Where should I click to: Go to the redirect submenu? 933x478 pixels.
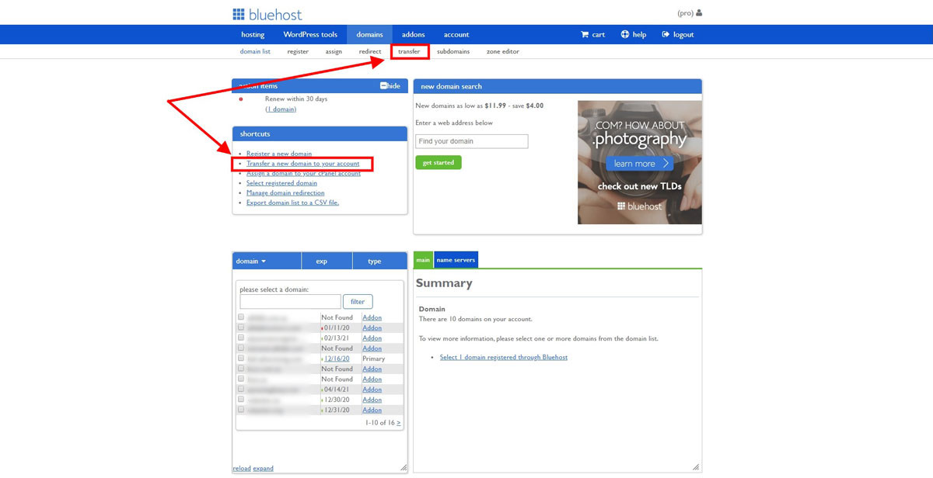point(370,51)
